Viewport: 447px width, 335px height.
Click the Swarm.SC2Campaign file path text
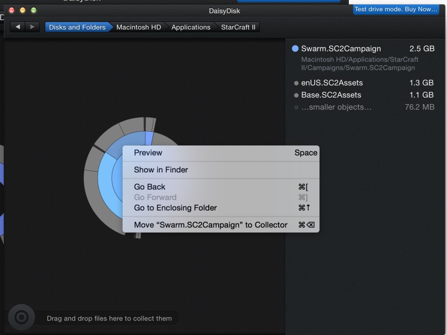[x=360, y=64]
